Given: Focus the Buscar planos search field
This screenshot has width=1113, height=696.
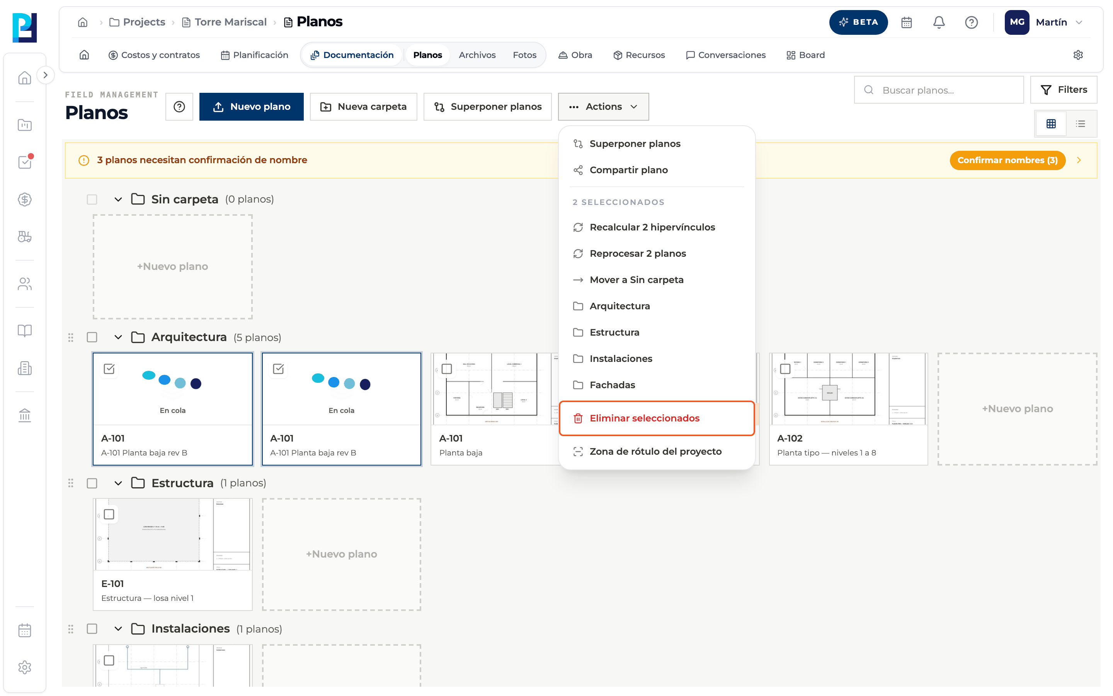Looking at the screenshot, I should (939, 90).
